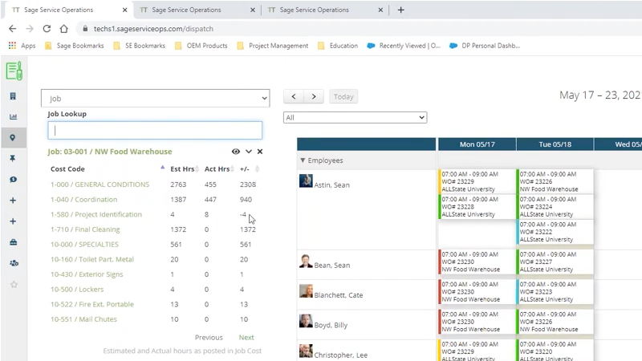642x361 pixels.
Task: Click inside the Job Lookup input field
Action: pyautogui.click(x=155, y=131)
